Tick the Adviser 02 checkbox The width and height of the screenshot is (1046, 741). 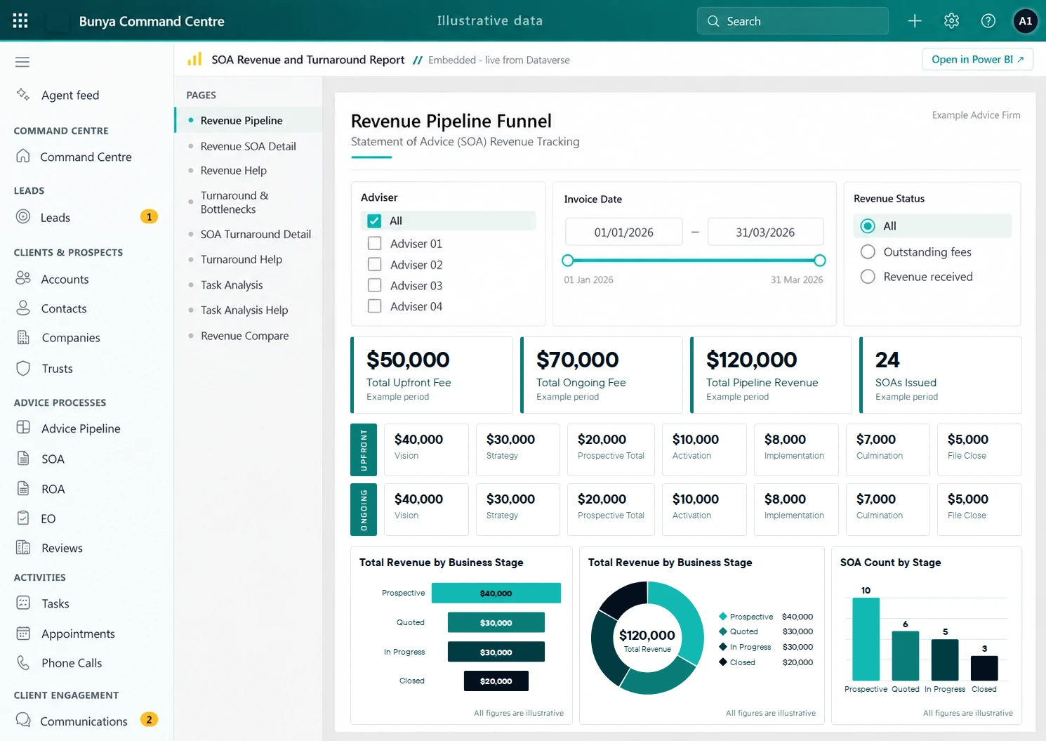pyautogui.click(x=375, y=265)
